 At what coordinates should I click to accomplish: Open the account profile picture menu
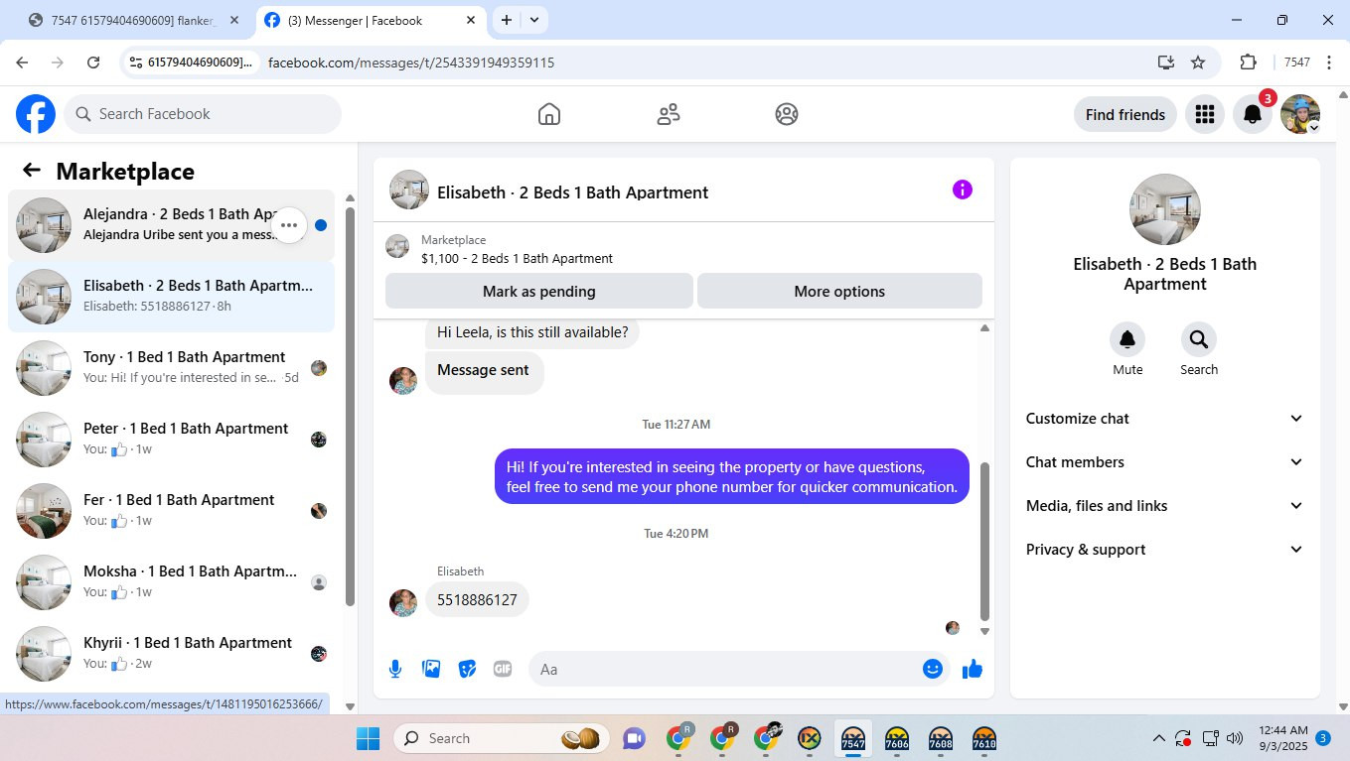pos(1300,114)
